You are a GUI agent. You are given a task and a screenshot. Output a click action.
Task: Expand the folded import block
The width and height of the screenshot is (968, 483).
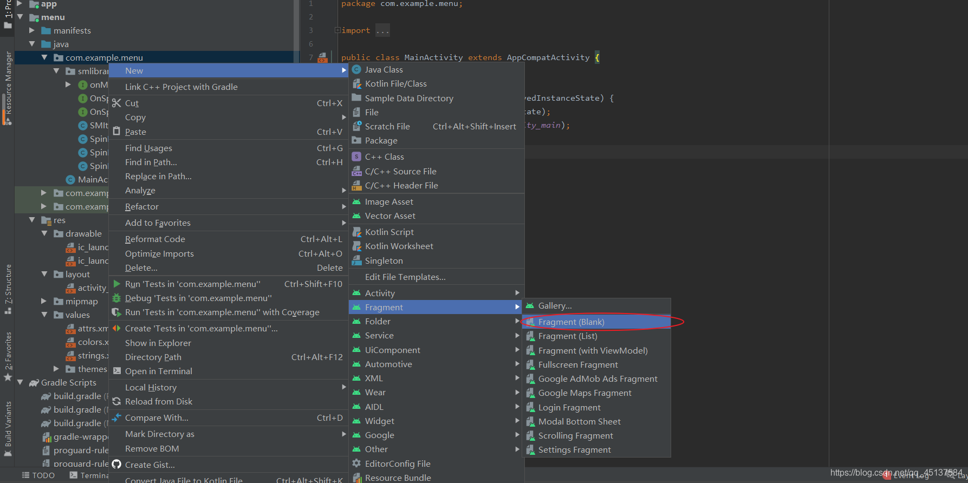337,30
